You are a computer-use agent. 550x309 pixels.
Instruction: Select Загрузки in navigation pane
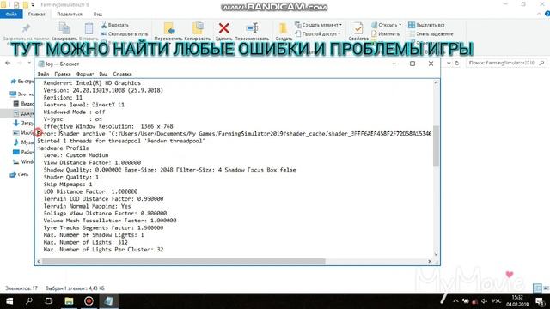tap(23, 123)
